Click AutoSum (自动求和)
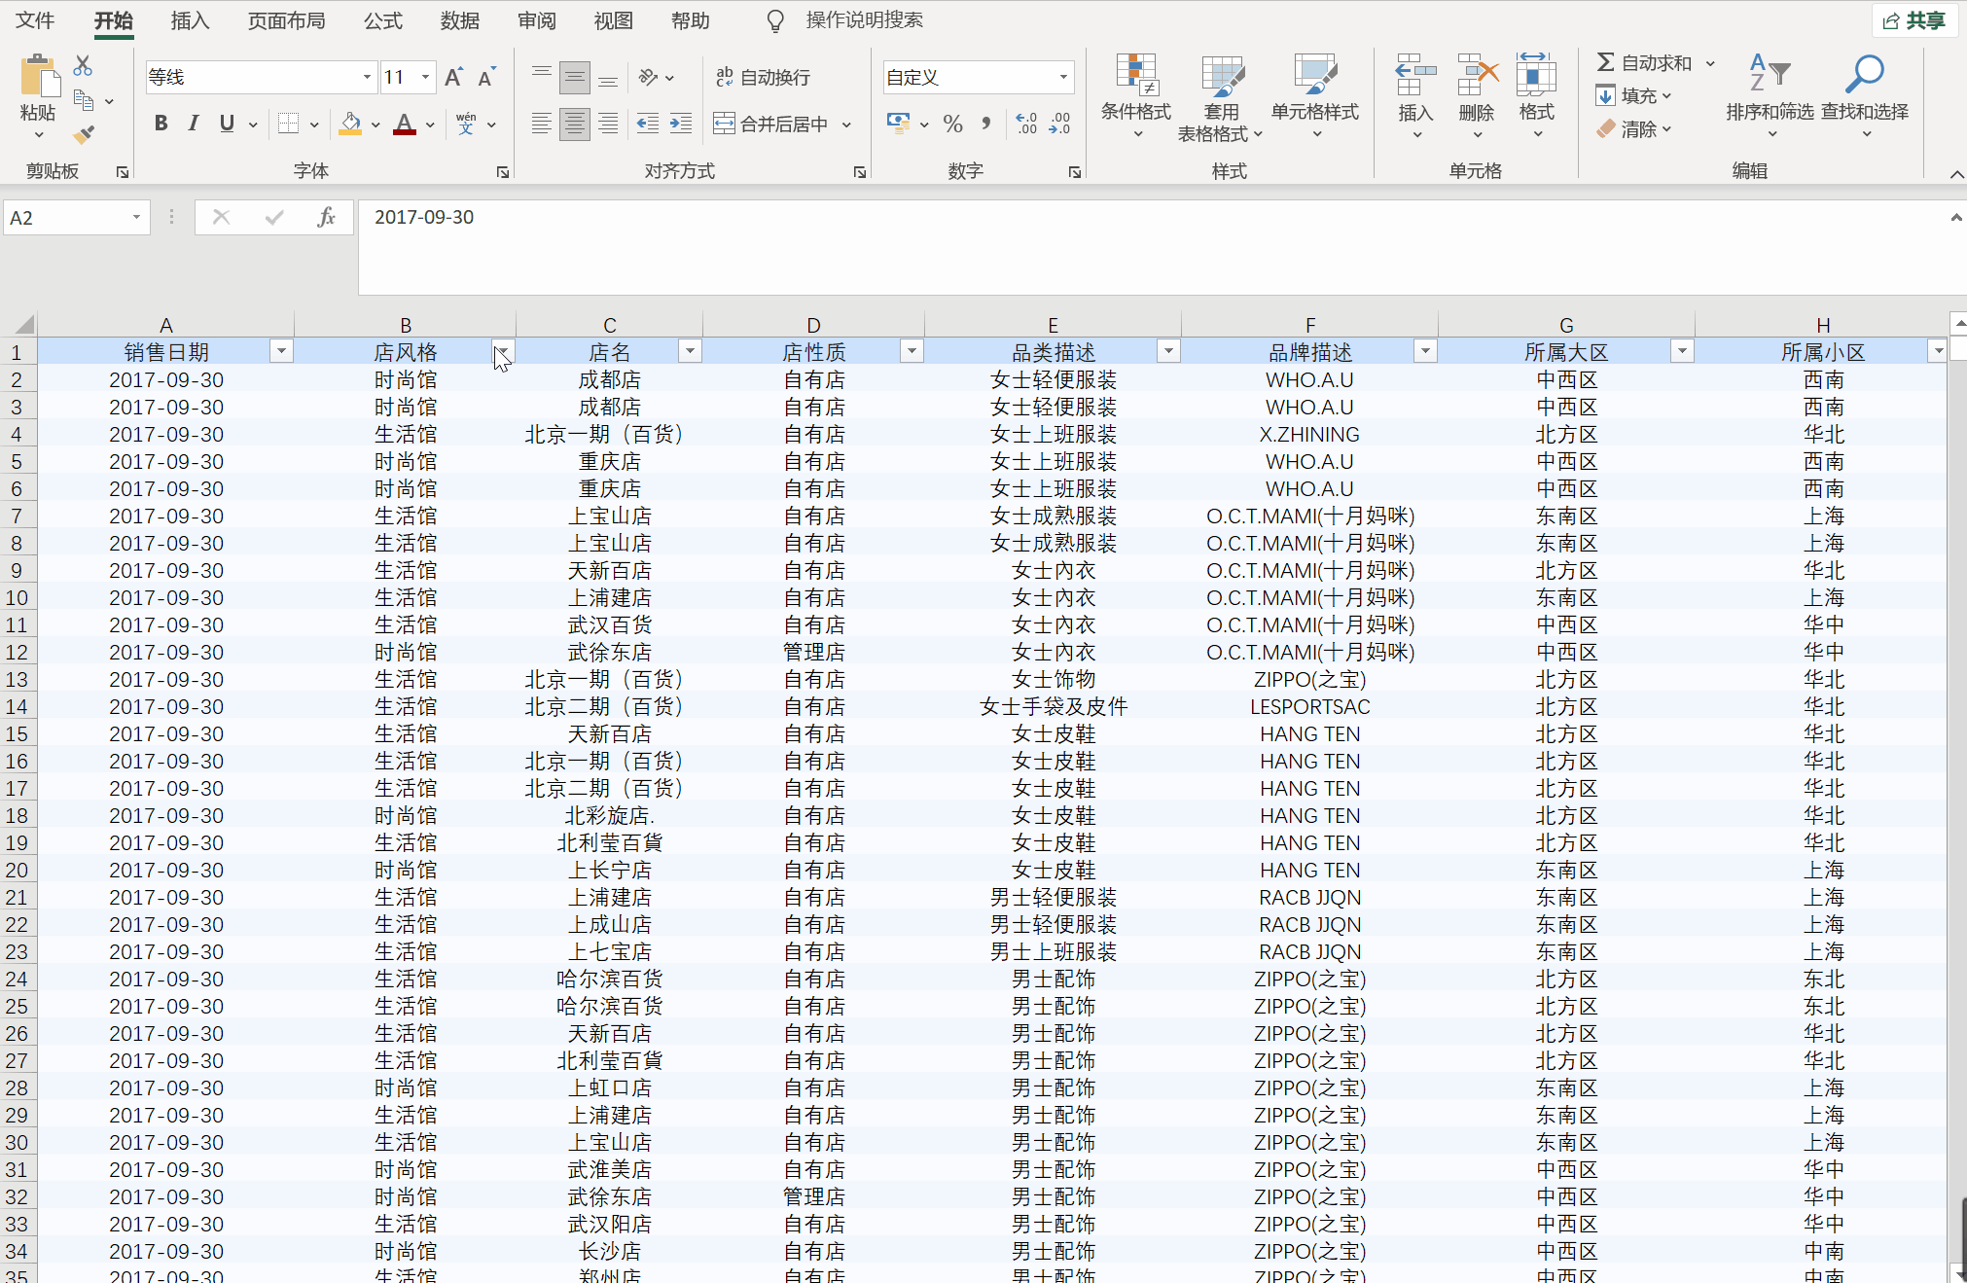1967x1283 pixels. point(1644,63)
